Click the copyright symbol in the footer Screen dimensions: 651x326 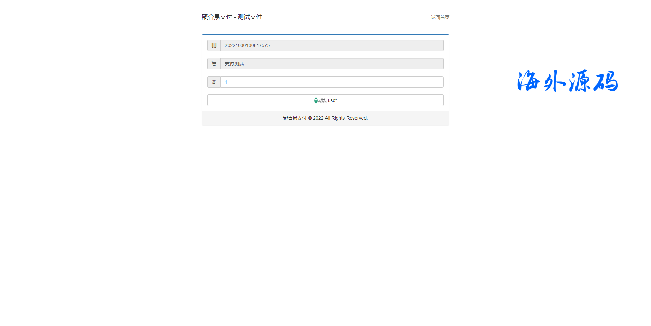[310, 118]
